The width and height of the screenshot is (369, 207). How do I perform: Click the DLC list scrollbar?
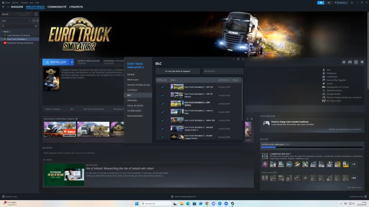242,98
